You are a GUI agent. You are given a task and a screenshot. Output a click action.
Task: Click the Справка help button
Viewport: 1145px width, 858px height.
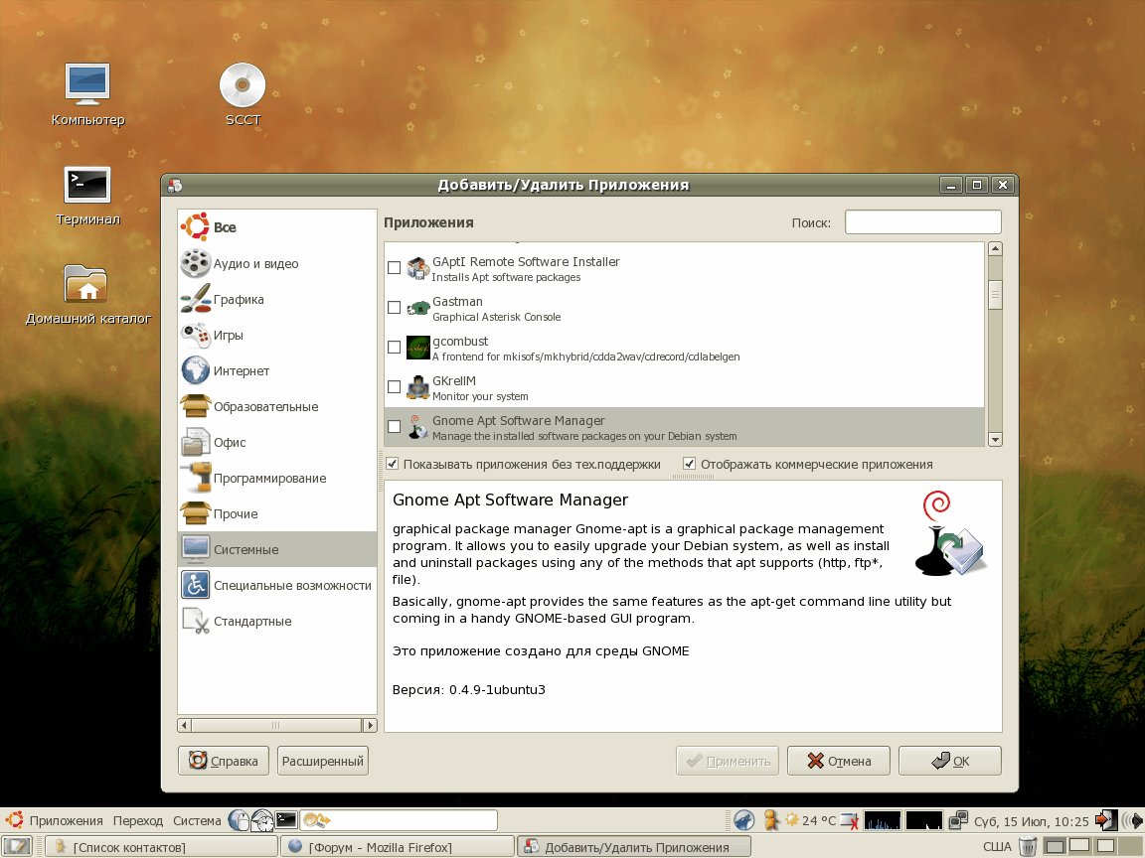224,761
